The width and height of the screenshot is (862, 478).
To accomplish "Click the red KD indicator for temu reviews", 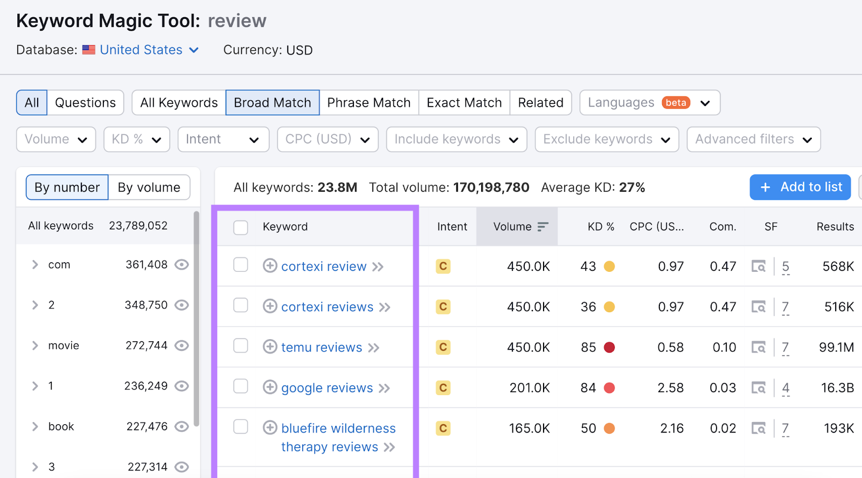I will (x=609, y=347).
